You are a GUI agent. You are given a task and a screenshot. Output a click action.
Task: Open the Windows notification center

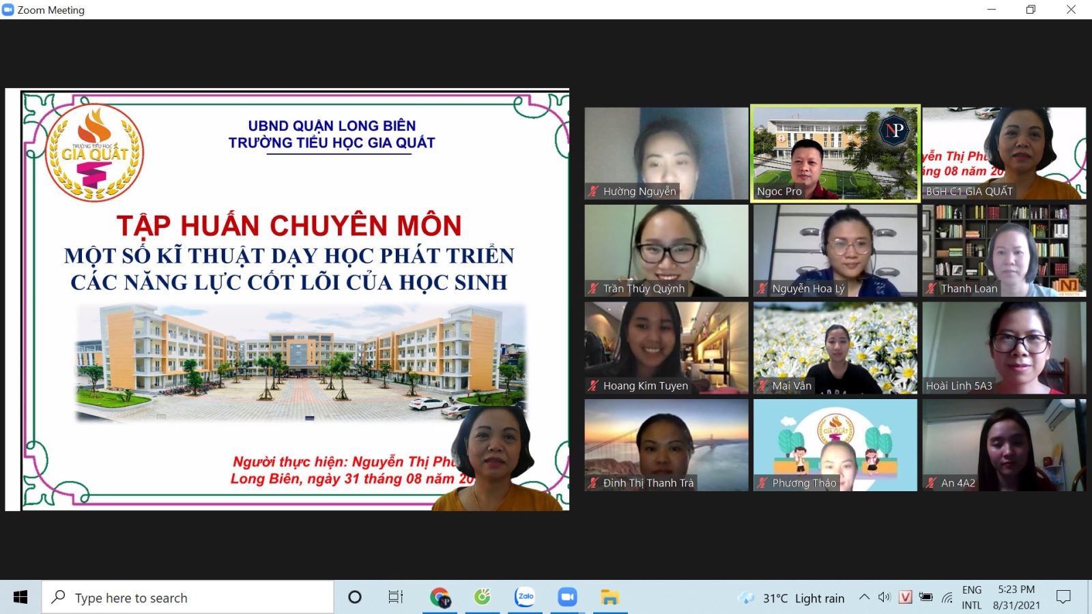[1063, 598]
